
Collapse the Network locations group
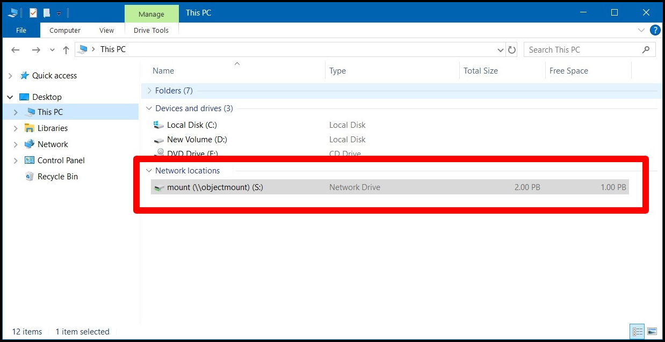pyautogui.click(x=149, y=171)
